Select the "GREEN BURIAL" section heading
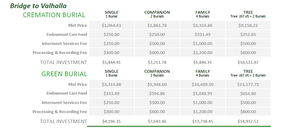 pos(64,74)
